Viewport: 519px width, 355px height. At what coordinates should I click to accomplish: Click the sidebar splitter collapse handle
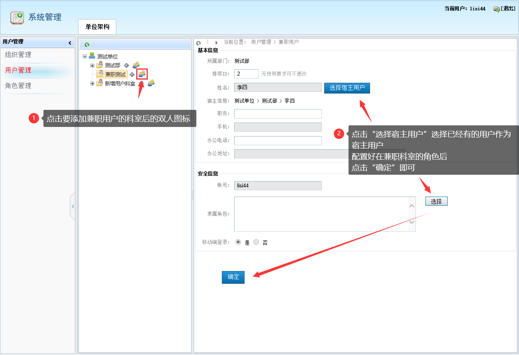72,206
